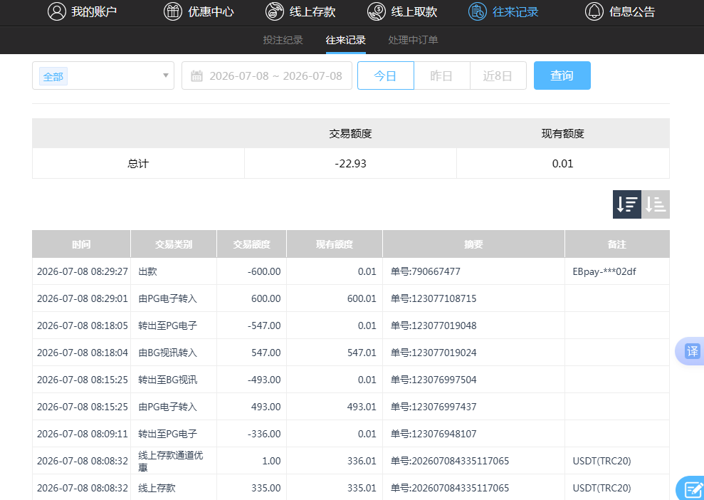
Task: Click order number 单号:123077108715
Action: coord(434,298)
